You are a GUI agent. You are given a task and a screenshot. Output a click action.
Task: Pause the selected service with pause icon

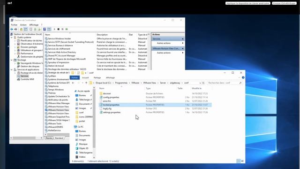62,29
